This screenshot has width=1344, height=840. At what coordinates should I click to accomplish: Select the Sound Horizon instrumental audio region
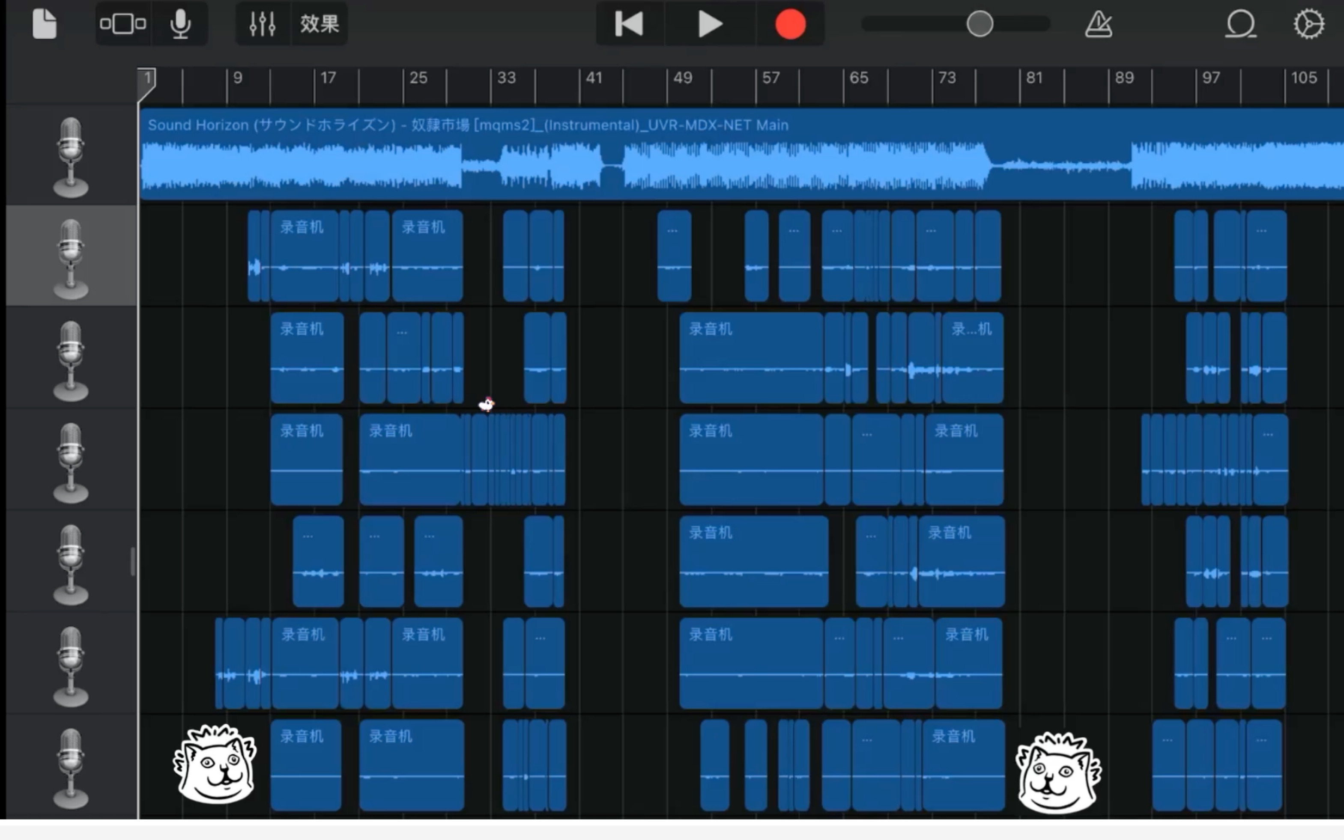[741, 155]
